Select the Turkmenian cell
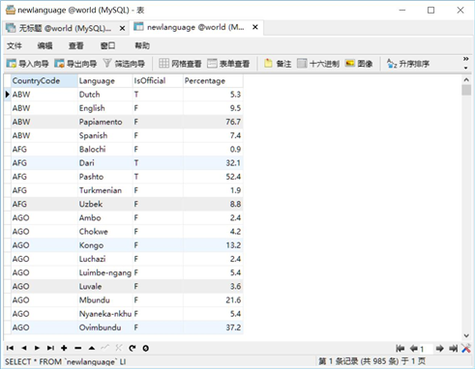The image size is (475, 369). pos(105,190)
